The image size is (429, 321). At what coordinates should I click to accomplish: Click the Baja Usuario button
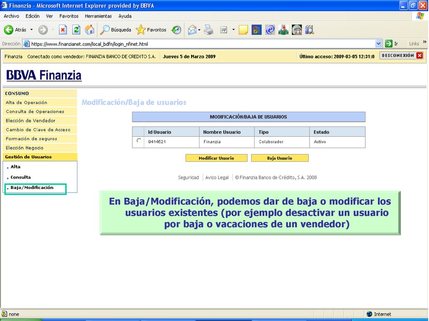[279, 158]
